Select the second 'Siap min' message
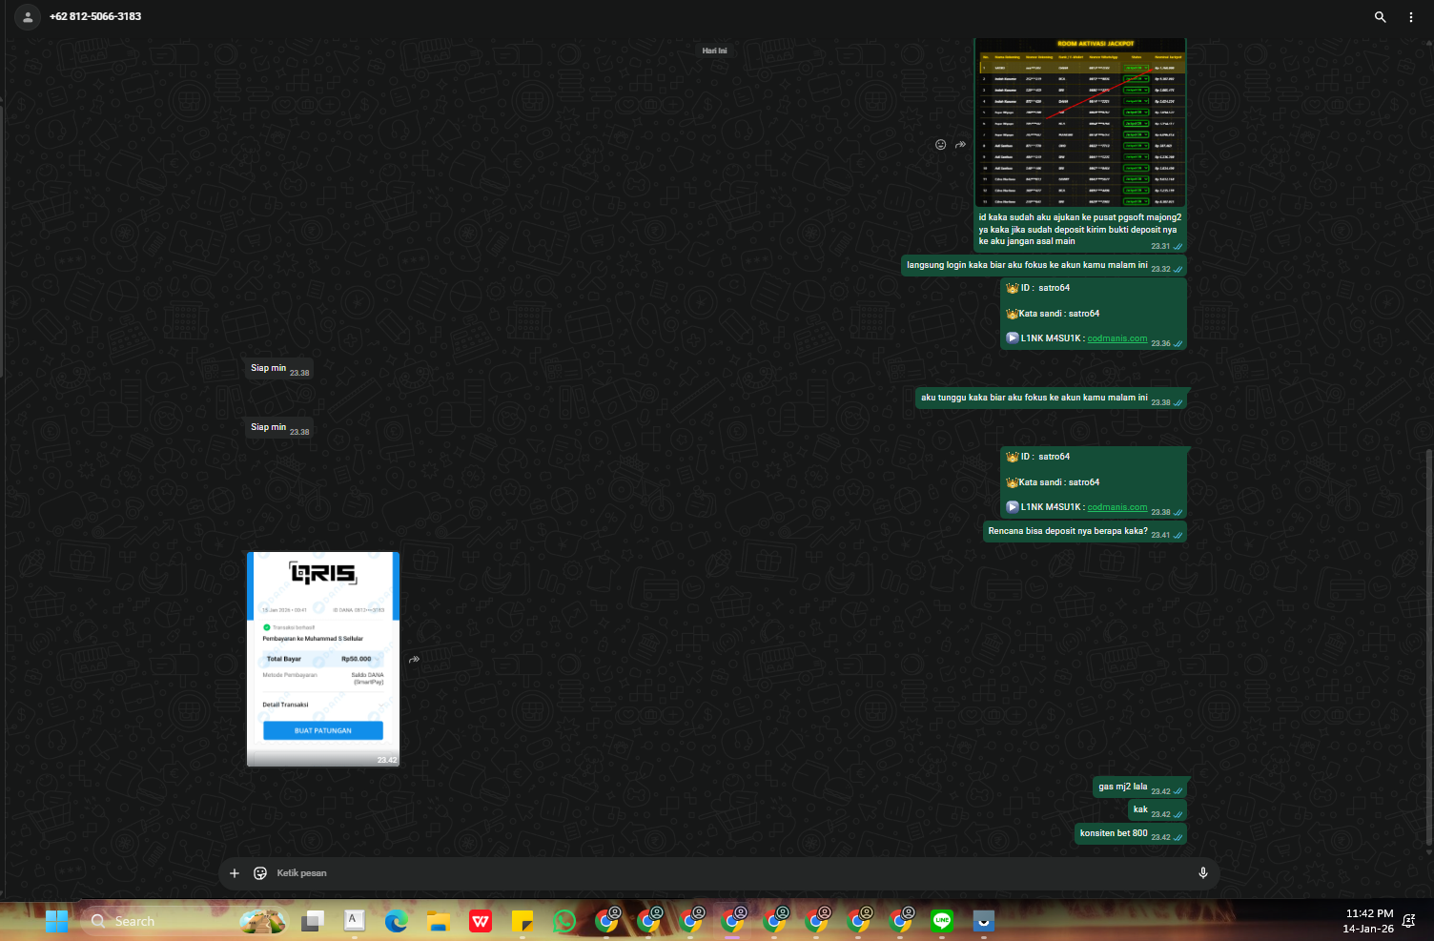Screen dimensions: 1434x941 tap(279, 427)
